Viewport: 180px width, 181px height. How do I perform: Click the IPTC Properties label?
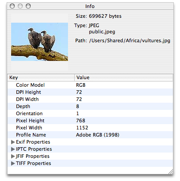pos(34,149)
